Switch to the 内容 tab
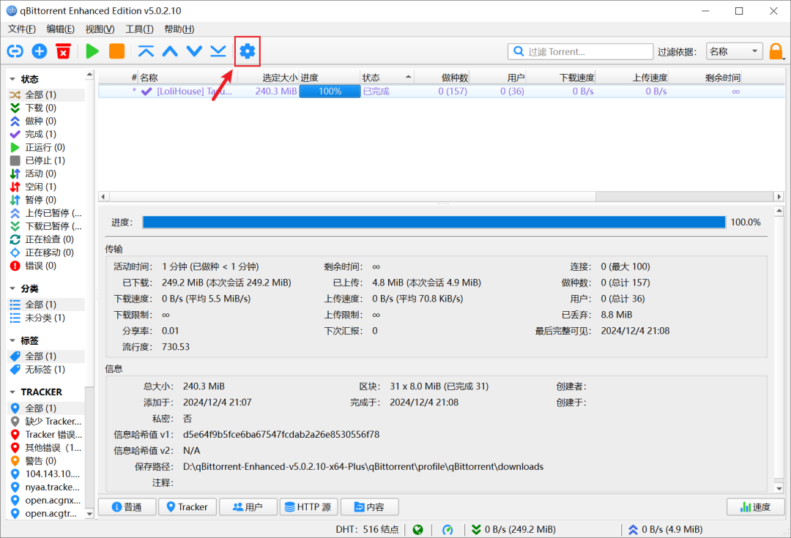This screenshot has height=538, width=791. 369,507
